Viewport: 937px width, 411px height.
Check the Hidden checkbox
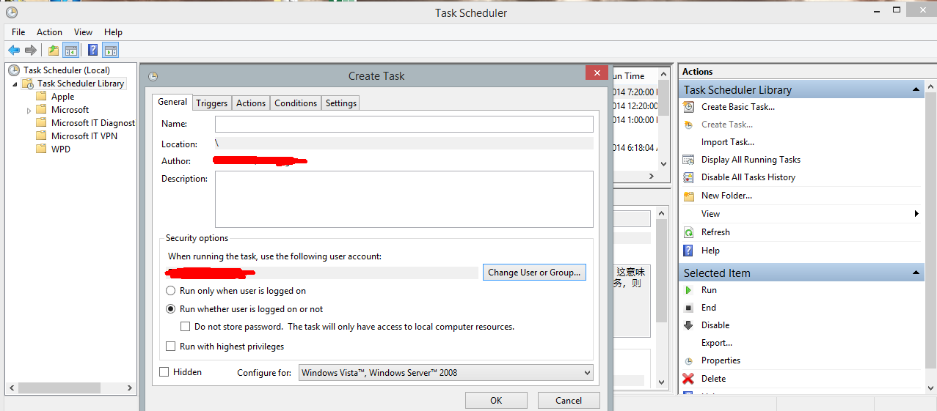point(164,372)
